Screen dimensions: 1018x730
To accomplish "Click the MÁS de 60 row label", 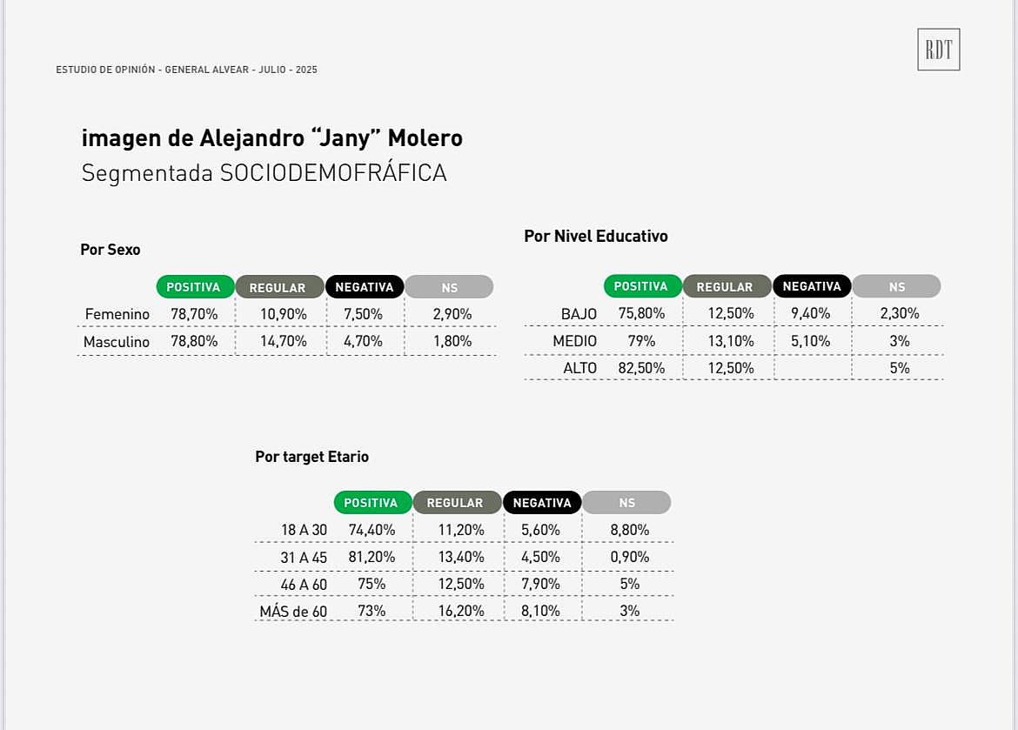I will (x=293, y=611).
